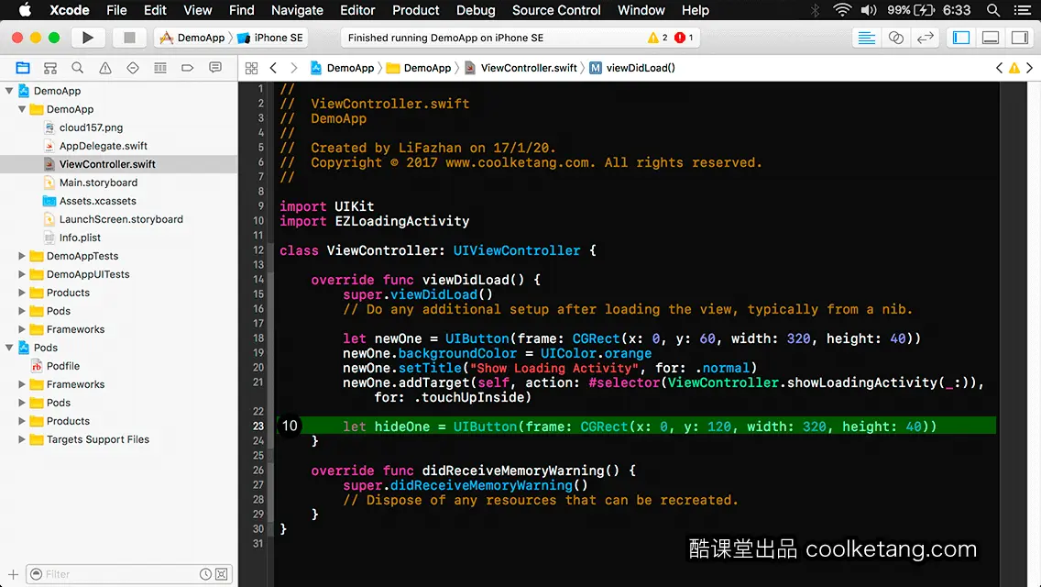Open the Breakpoint navigator
Image resolution: width=1041 pixels, height=587 pixels.
(187, 68)
